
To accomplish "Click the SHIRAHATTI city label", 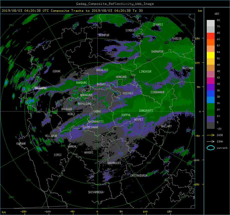I will point(96,122).
